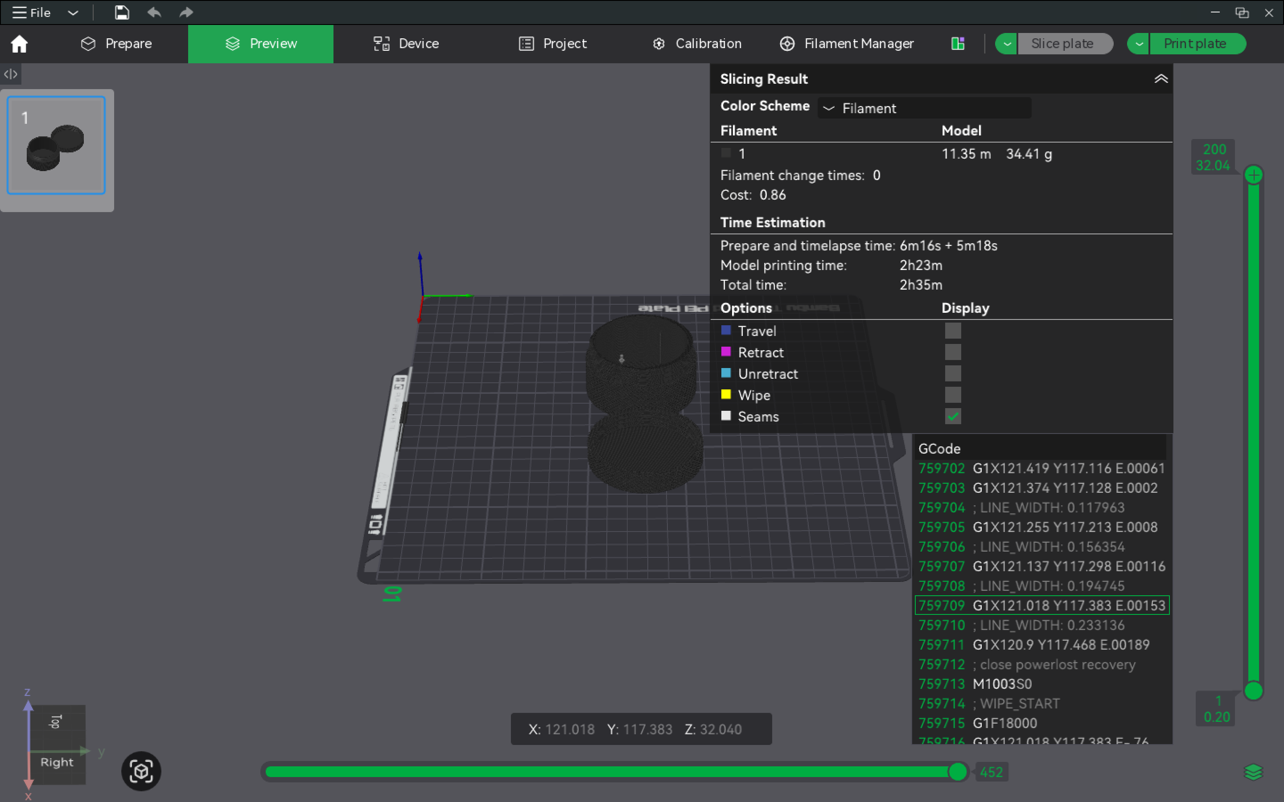1284x802 pixels.
Task: Open the Calibration tab
Action: 697,44
